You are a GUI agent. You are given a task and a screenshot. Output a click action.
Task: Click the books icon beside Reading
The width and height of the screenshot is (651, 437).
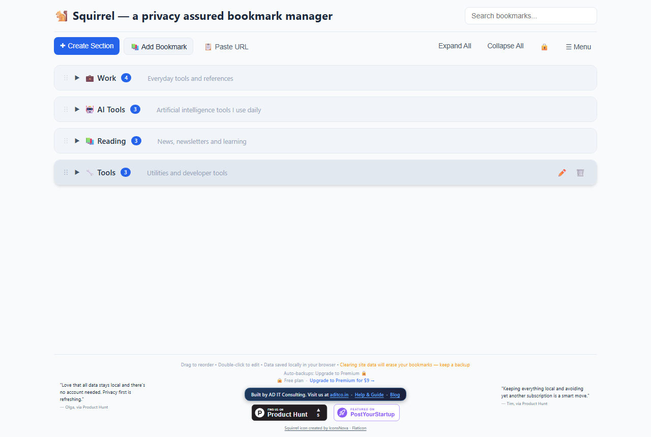pos(90,141)
